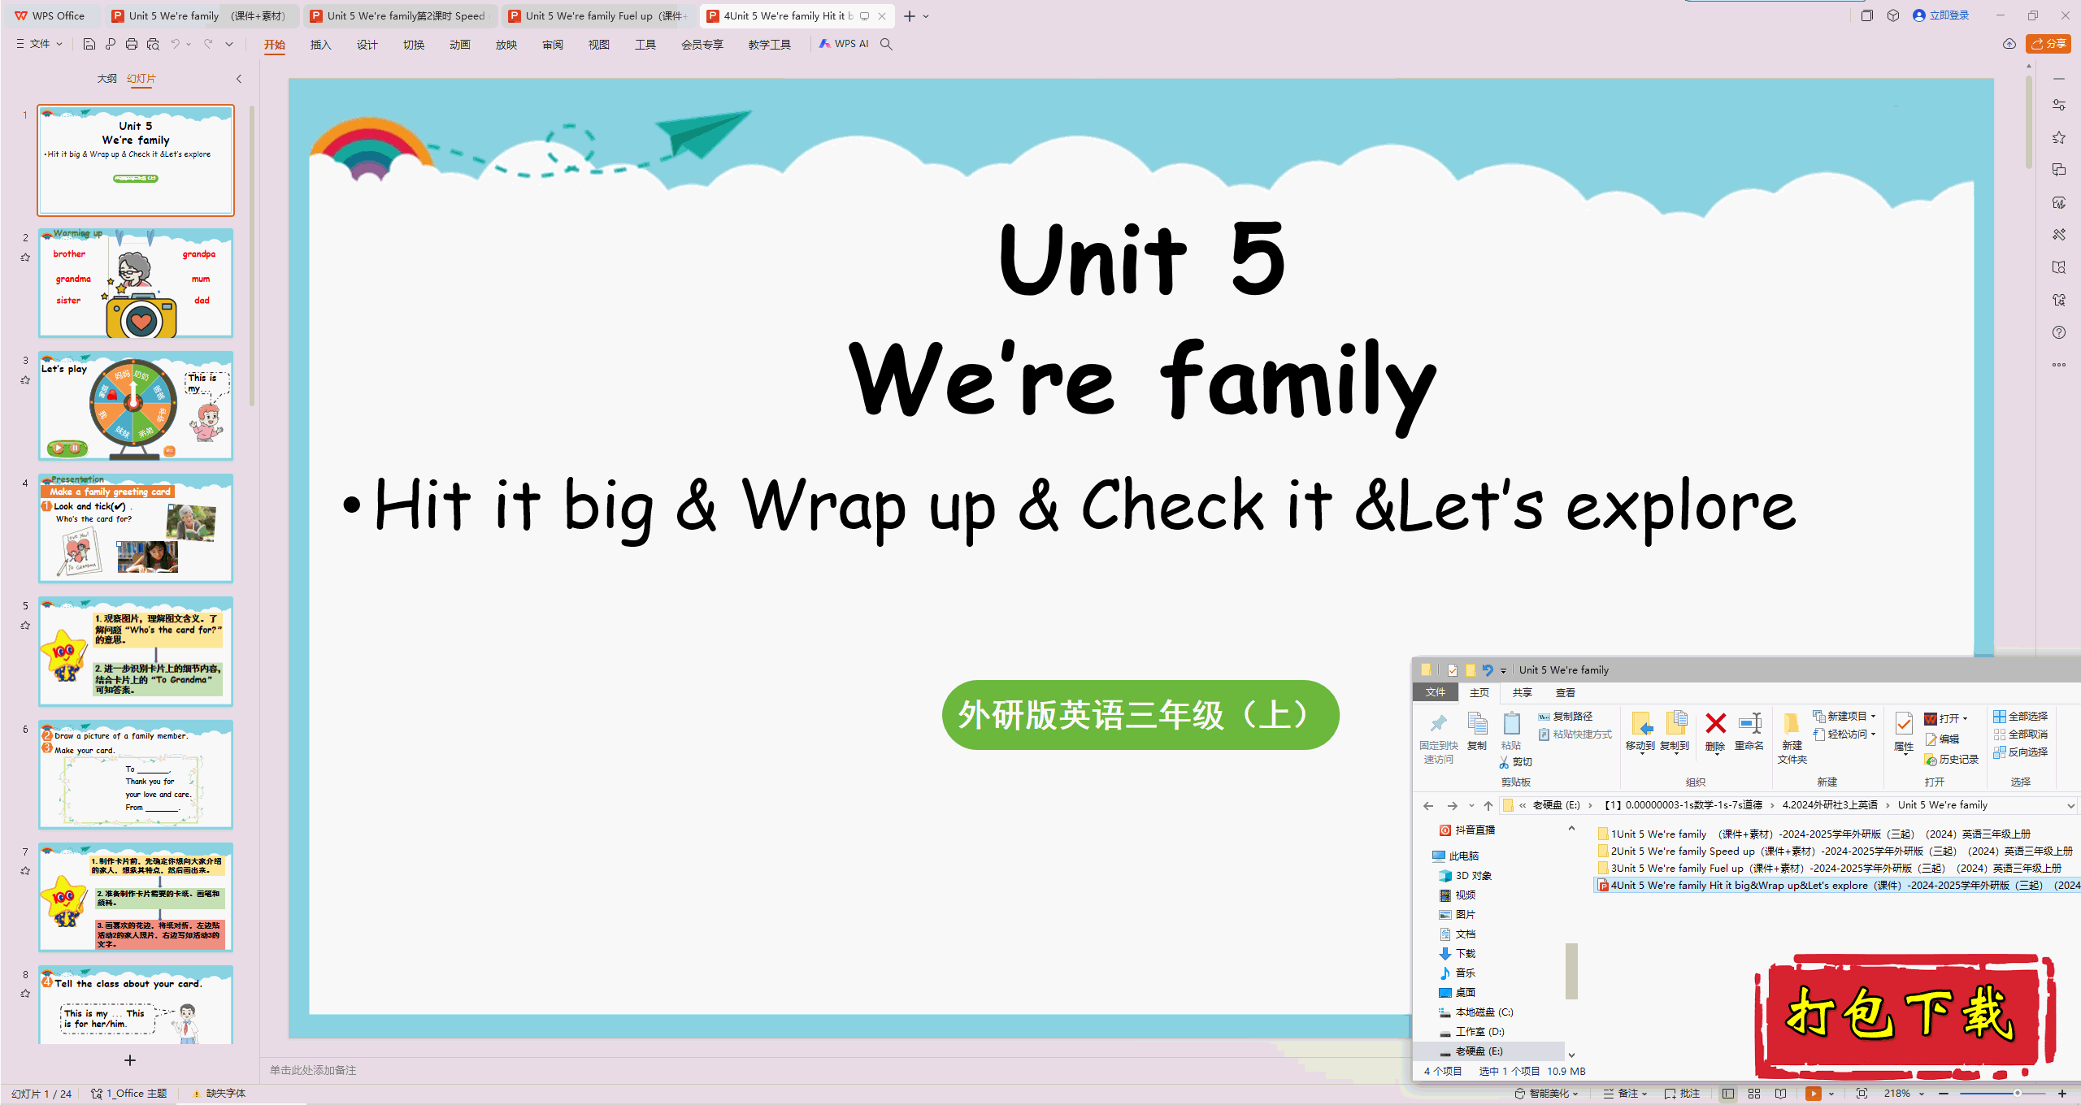Screen dimensions: 2081x1105
Task: Select slide 4 thumbnail greeting card
Action: click(136, 528)
